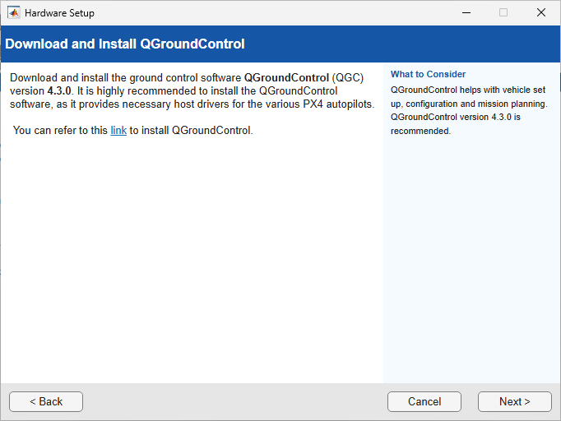Click sidebar word 'recommended.'
This screenshot has height=421, width=561.
[x=420, y=131]
